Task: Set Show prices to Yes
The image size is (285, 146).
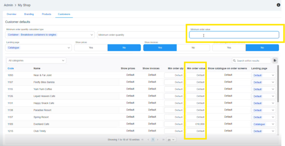Action: tap(91, 48)
